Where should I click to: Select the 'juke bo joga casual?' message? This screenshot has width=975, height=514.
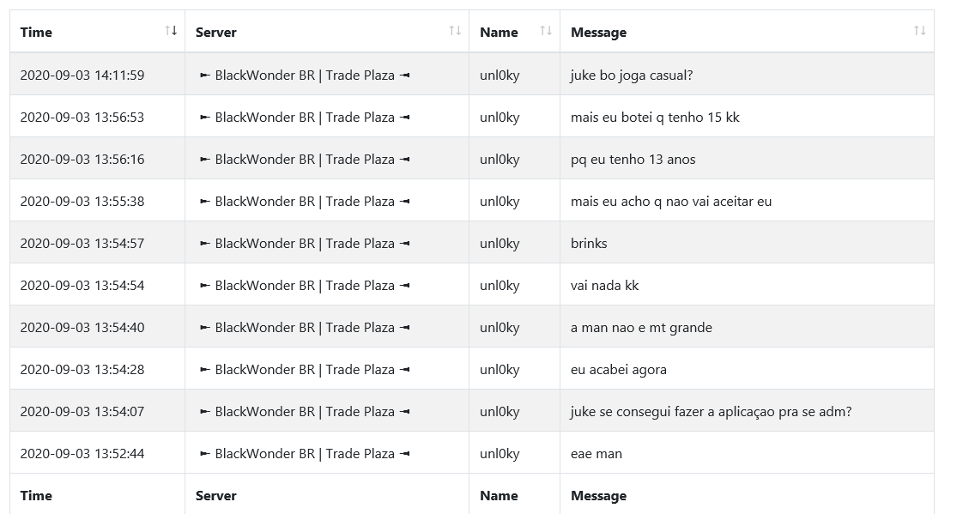coord(631,76)
